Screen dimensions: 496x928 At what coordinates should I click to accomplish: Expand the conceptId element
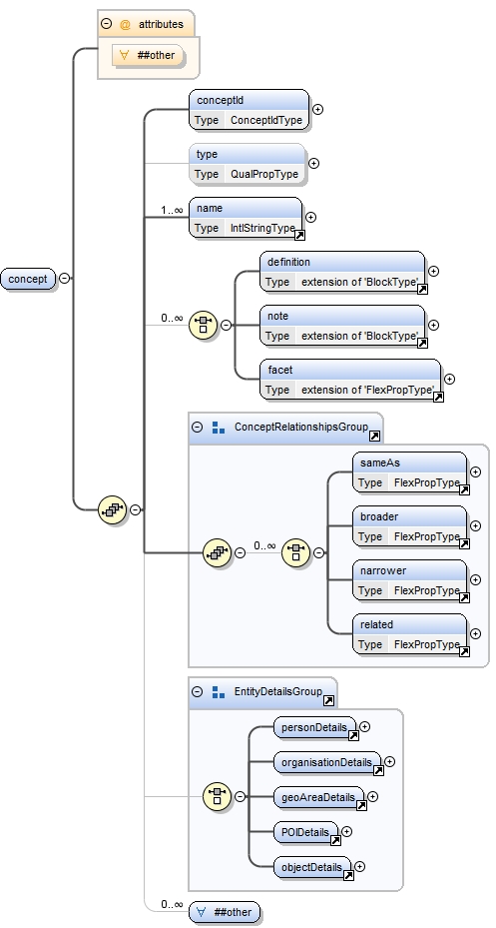[317, 110]
